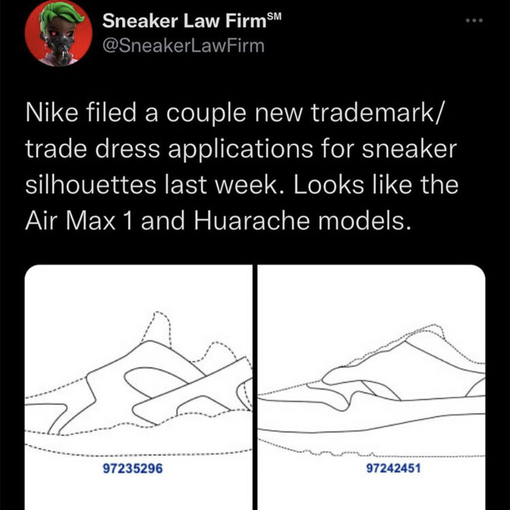This screenshot has height=510, width=510.
Task: Open the left Huarache sketch image
Action: point(138,387)
